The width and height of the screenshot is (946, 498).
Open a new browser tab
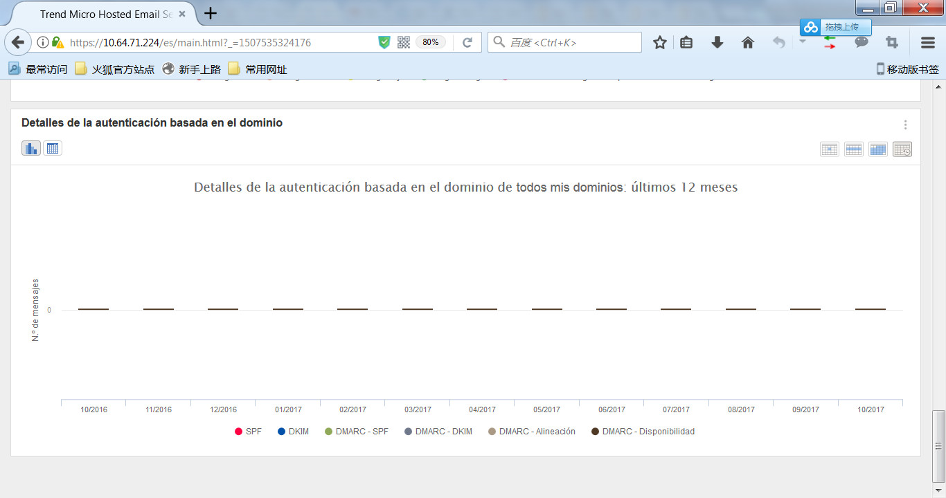tap(211, 13)
